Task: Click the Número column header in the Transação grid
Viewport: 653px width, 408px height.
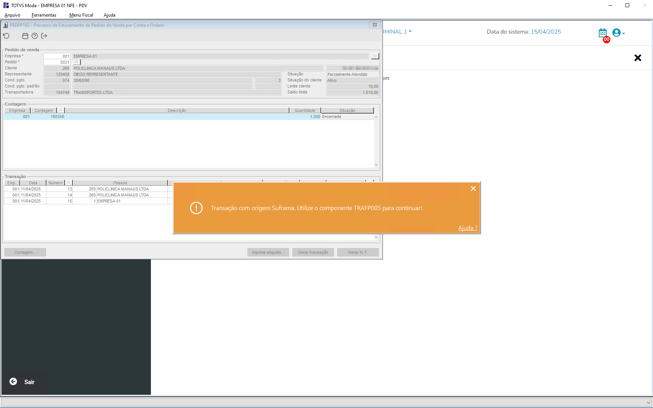Action: click(x=55, y=183)
